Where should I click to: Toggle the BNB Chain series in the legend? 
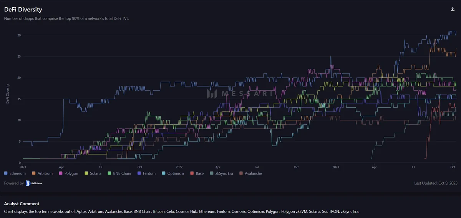click(119, 173)
